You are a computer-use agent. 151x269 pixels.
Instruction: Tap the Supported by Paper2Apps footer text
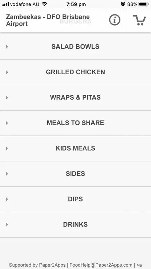37,265
